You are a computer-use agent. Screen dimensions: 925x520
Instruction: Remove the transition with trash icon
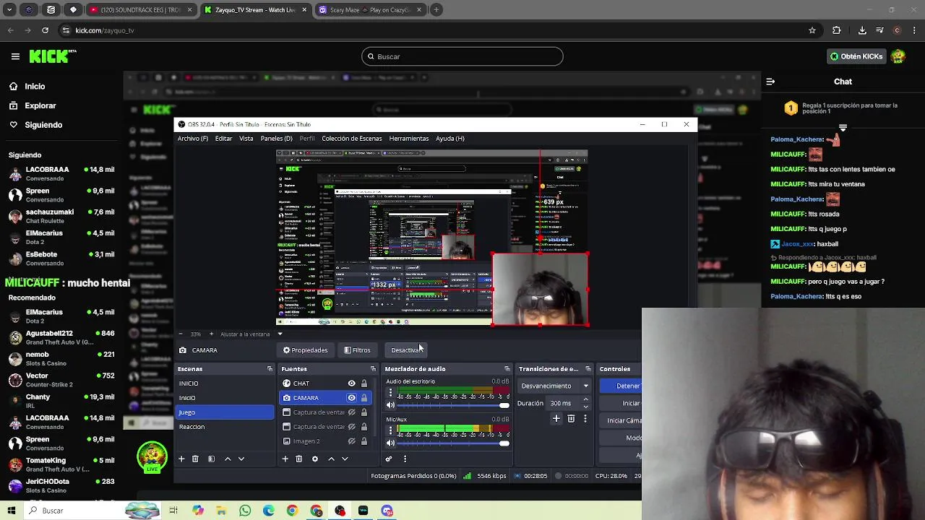(x=571, y=418)
